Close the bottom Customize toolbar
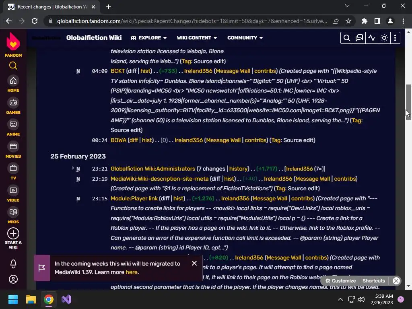 click(x=396, y=280)
